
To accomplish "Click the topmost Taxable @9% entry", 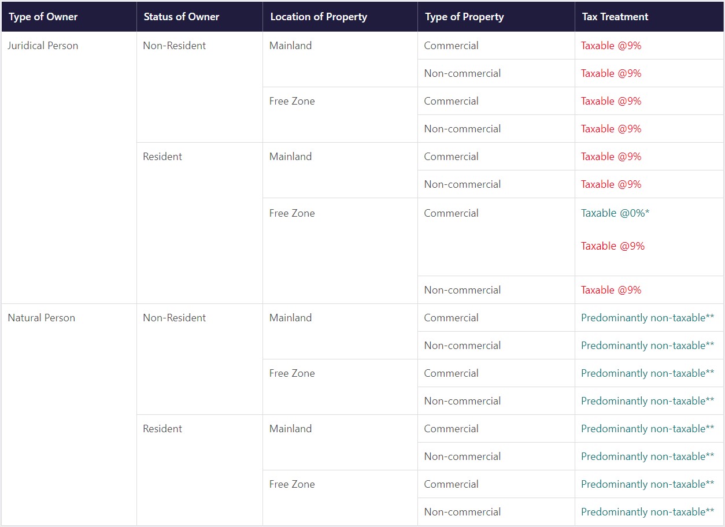I will 611,46.
